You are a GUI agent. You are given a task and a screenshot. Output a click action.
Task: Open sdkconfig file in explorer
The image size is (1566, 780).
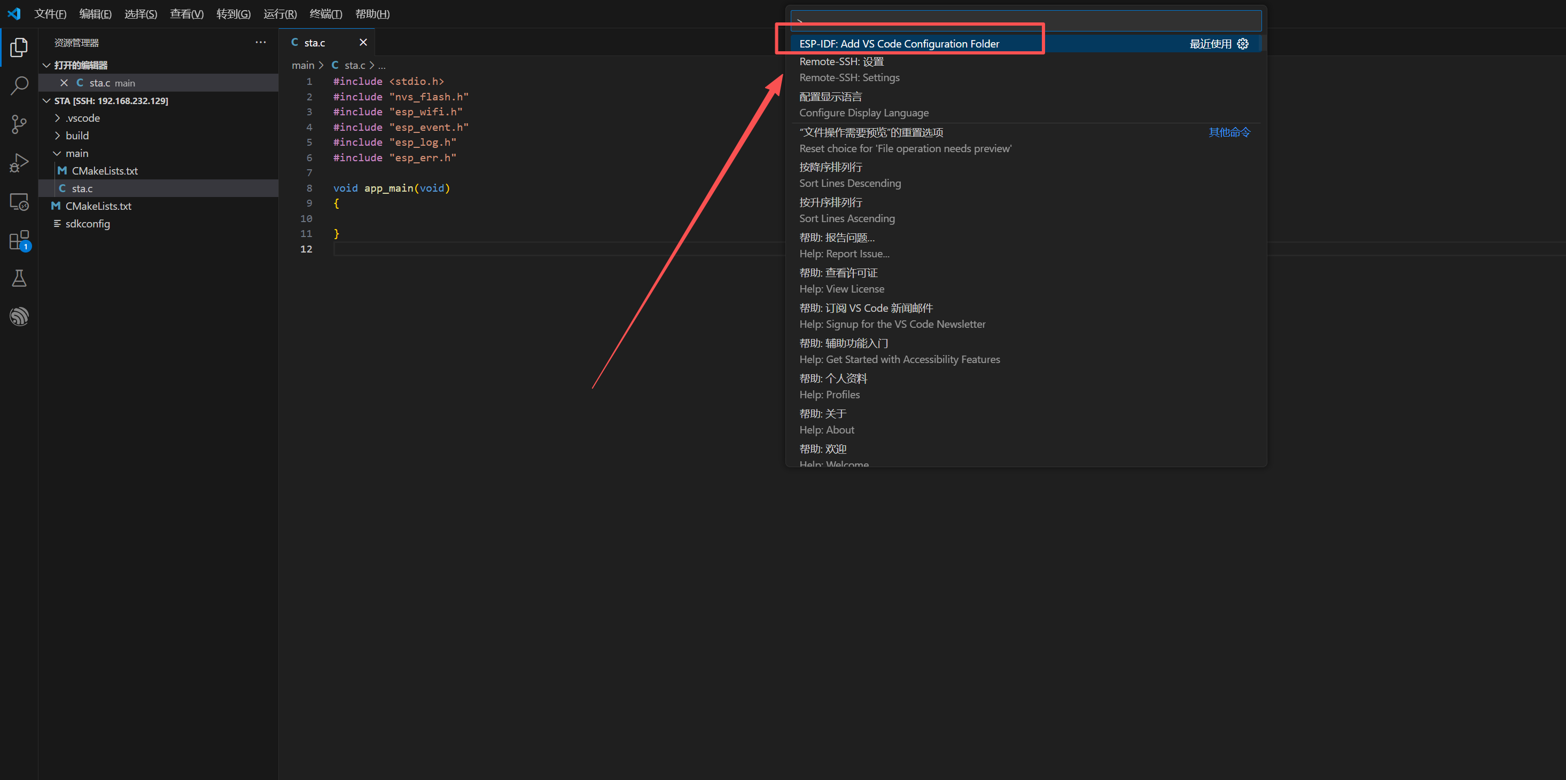(x=88, y=224)
